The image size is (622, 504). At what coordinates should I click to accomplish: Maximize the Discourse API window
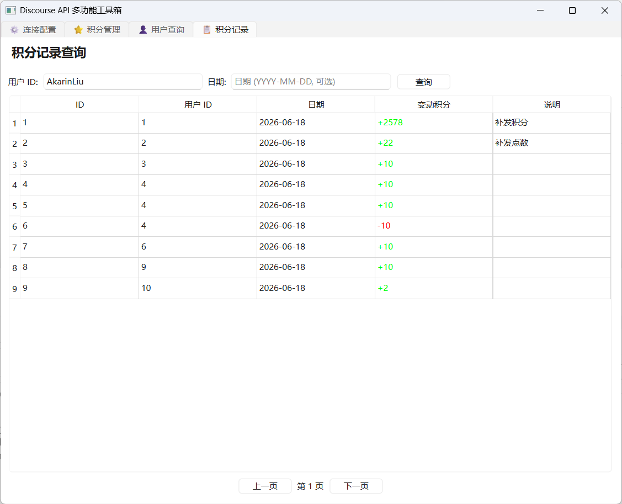[x=572, y=10]
